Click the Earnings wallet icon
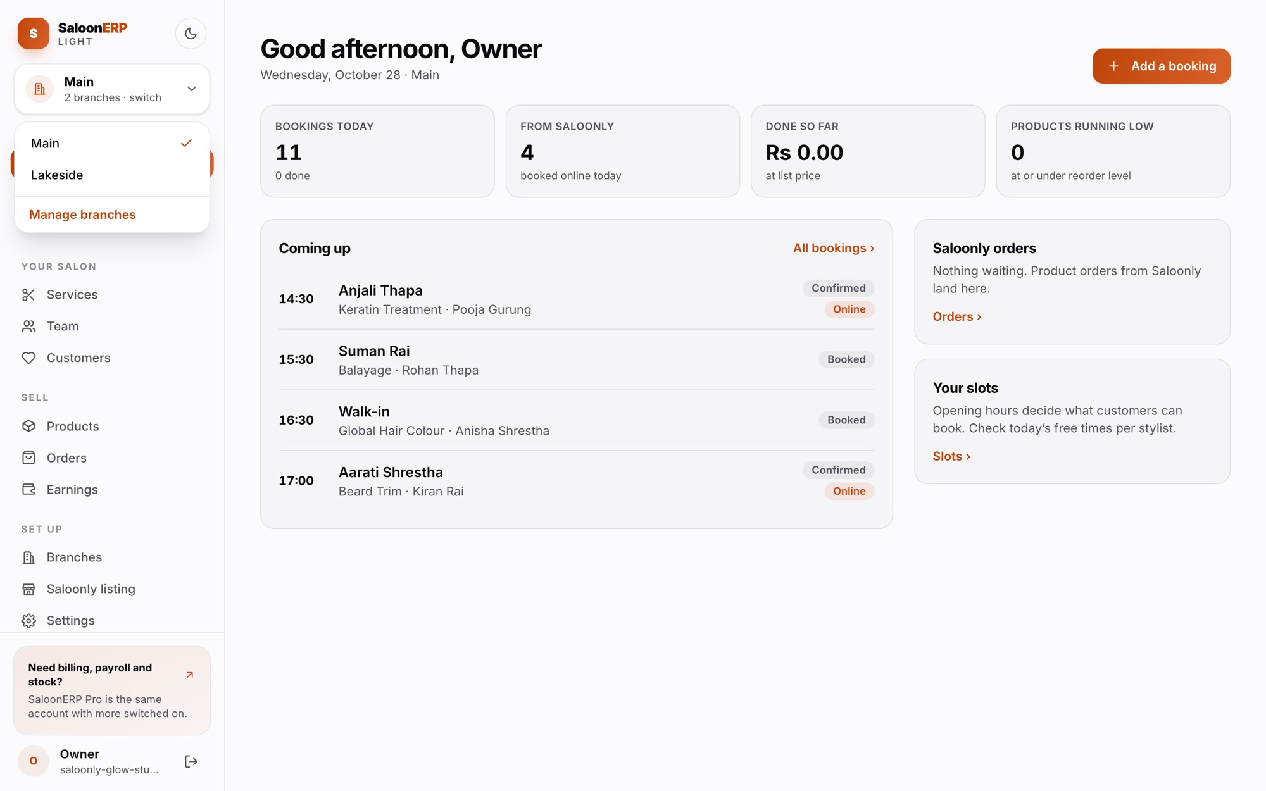This screenshot has width=1266, height=791. (x=28, y=490)
